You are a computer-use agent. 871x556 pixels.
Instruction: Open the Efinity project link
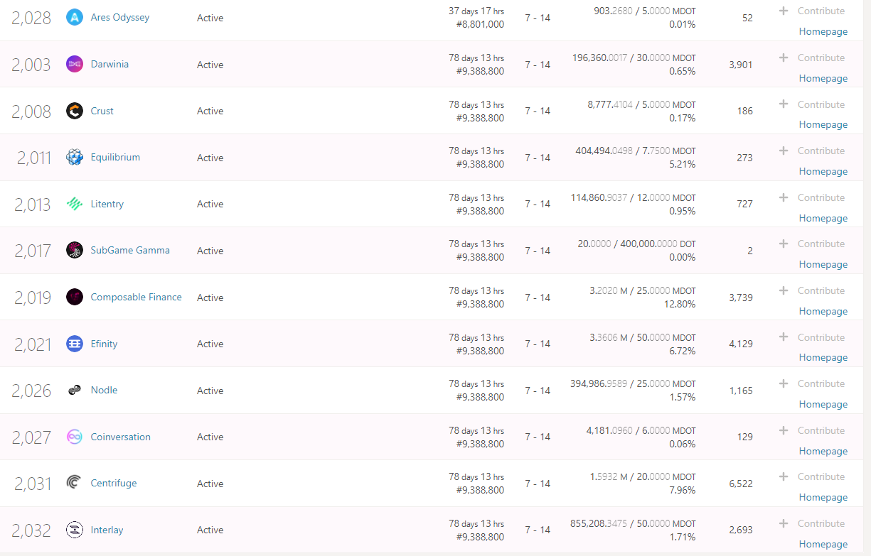pos(105,344)
